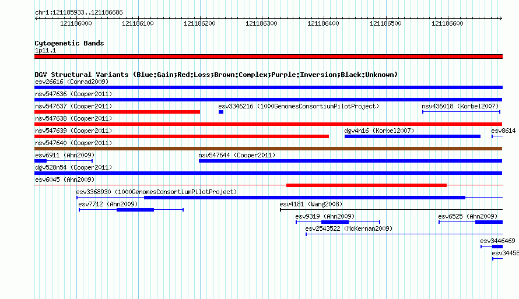Select the dgv4n16 (Korbel2007) variant label
This screenshot has height=299, width=519.
(x=379, y=131)
